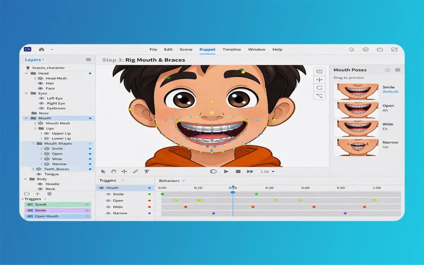Viewport: 424px width, 265px height.
Task: Open the Scene menu
Action: pyautogui.click(x=186, y=50)
